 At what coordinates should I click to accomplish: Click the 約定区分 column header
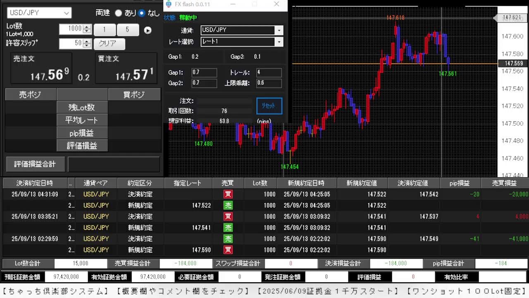140,183
